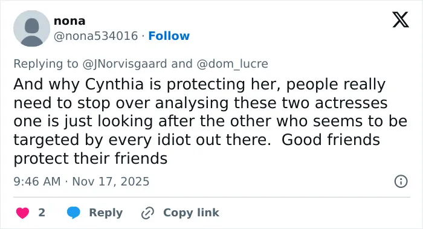Click Copy link text
This screenshot has width=423, height=229.
point(191,213)
